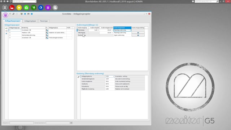Delete row using red minus icon
Image resolution: width=231 pixels, height=130 pixels.
tap(6, 31)
